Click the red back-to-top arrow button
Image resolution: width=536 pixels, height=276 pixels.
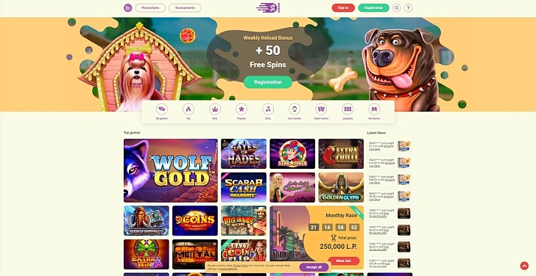click(524, 266)
